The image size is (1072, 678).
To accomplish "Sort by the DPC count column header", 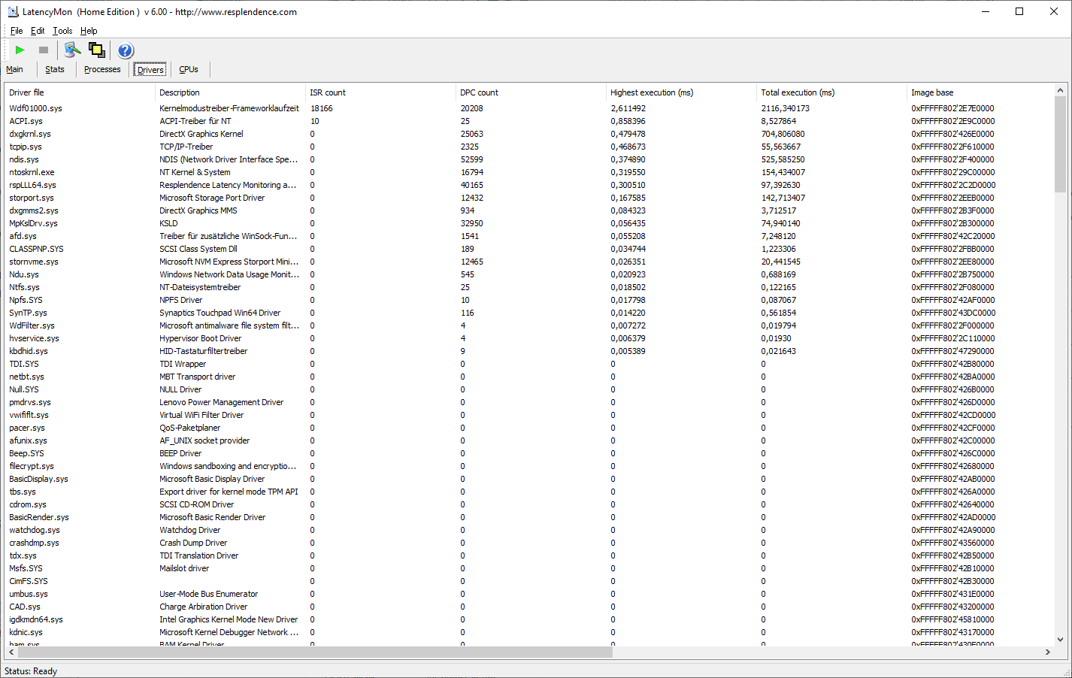I will point(531,92).
